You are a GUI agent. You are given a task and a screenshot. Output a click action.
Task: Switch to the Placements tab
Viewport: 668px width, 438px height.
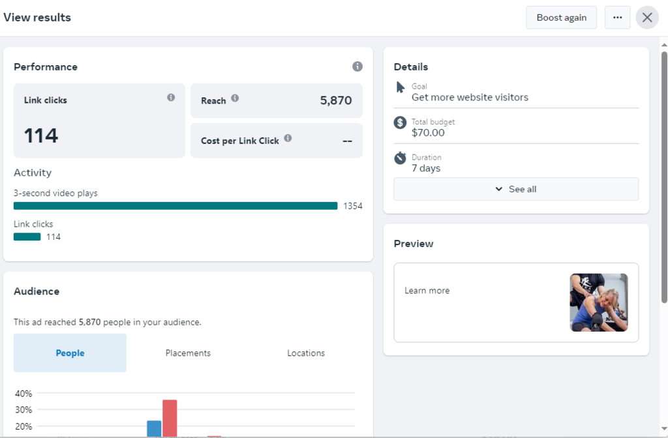pyautogui.click(x=188, y=353)
